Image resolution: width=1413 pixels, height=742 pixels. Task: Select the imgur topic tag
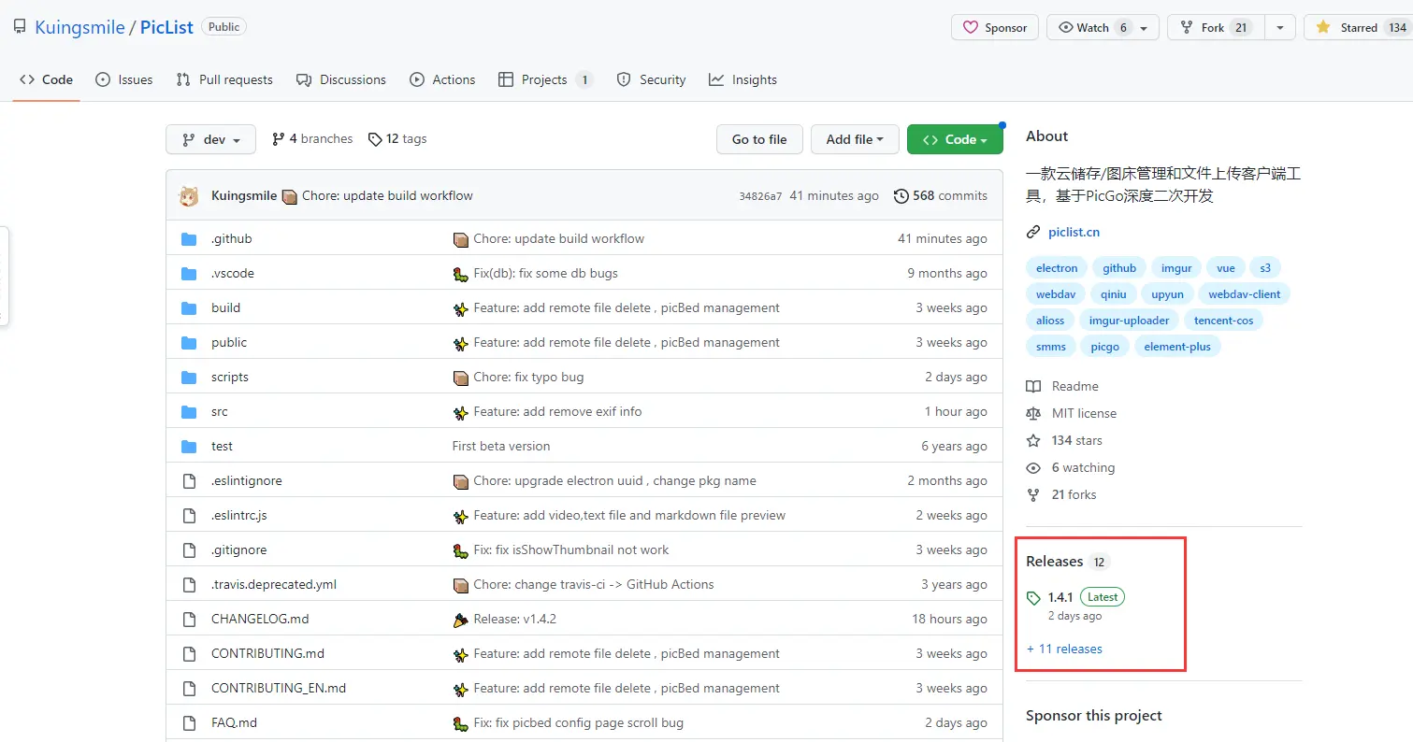tap(1176, 267)
